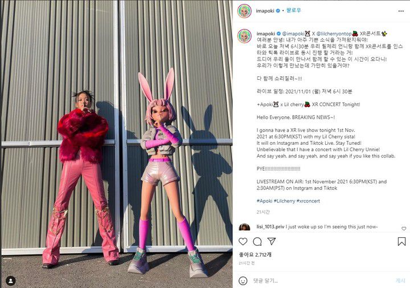This screenshot has height=288, width=410.
Task: Share post using paper plane icon
Action: [x=272, y=241]
